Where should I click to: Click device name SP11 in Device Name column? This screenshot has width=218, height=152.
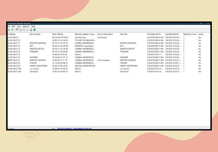tap(32, 46)
